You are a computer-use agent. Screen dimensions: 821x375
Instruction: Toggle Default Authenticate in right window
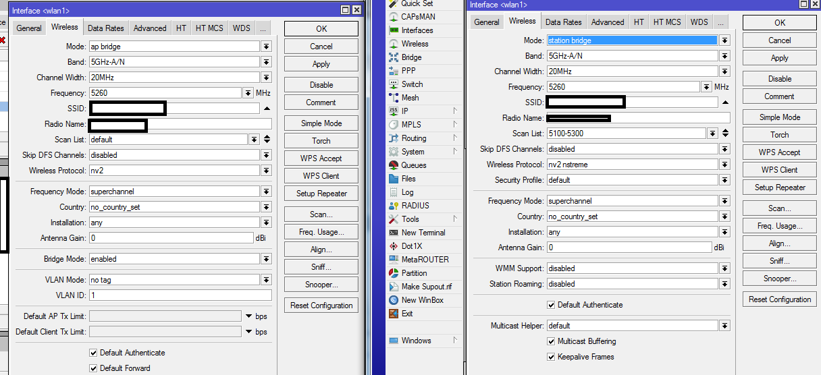[x=552, y=305]
